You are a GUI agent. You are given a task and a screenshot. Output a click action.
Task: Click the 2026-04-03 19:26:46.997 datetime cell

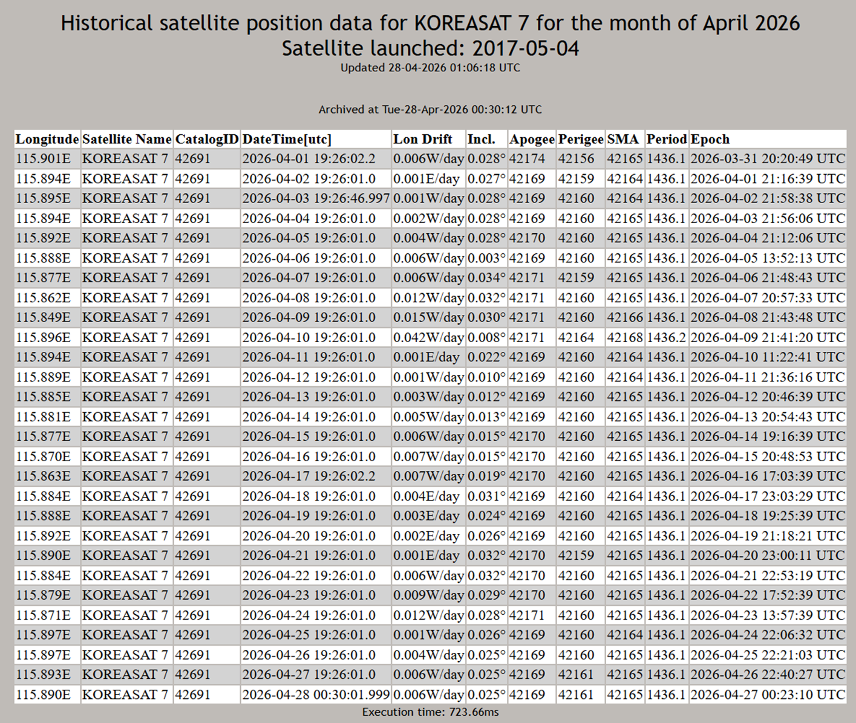pos(316,198)
